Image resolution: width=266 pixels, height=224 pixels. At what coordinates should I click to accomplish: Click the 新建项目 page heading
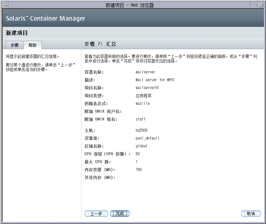coord(17,33)
